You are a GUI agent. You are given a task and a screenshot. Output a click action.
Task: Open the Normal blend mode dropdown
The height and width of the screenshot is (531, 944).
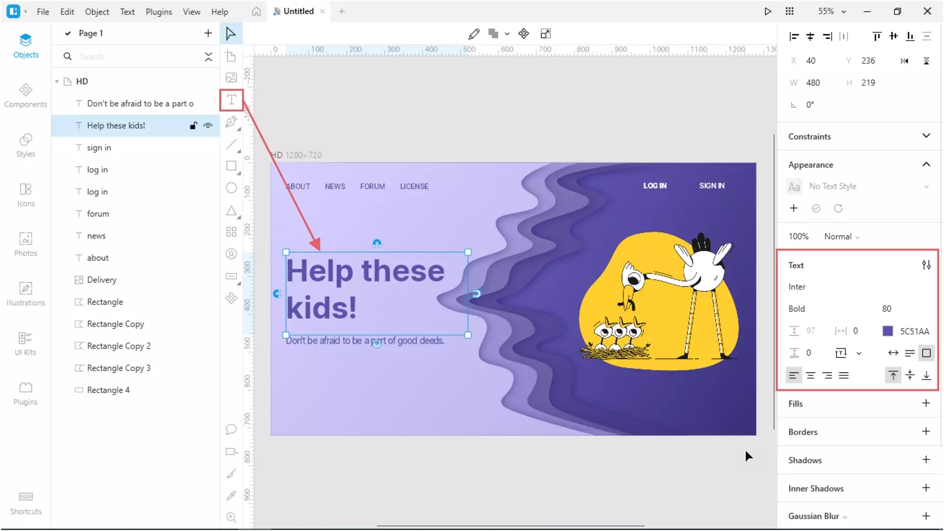(842, 237)
